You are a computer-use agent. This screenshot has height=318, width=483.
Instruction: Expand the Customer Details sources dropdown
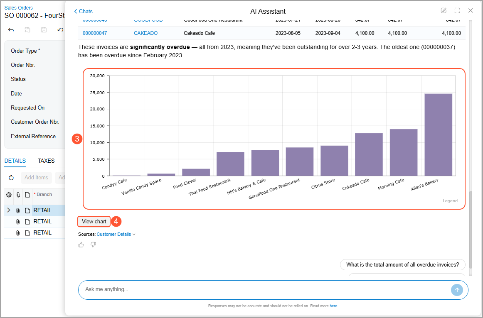116,234
